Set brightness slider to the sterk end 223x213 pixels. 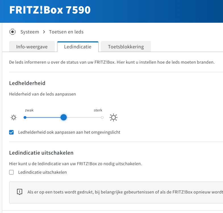[x=102, y=118]
